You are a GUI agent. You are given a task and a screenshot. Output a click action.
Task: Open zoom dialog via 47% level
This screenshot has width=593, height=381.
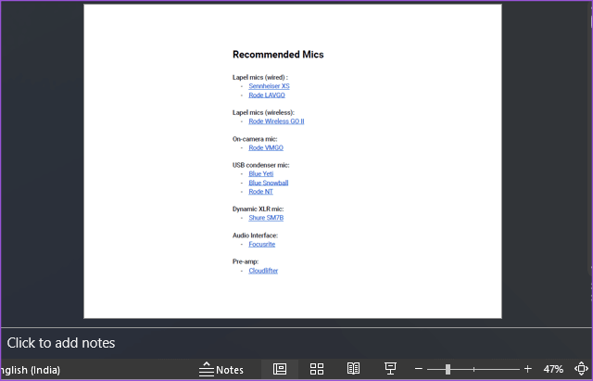point(553,369)
